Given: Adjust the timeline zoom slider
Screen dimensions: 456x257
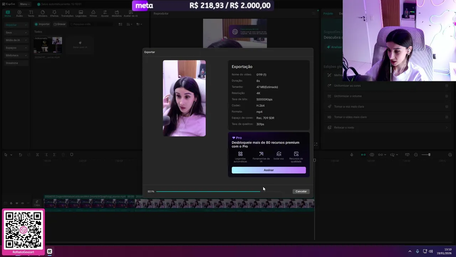Looking at the screenshot, I should click(x=426, y=155).
